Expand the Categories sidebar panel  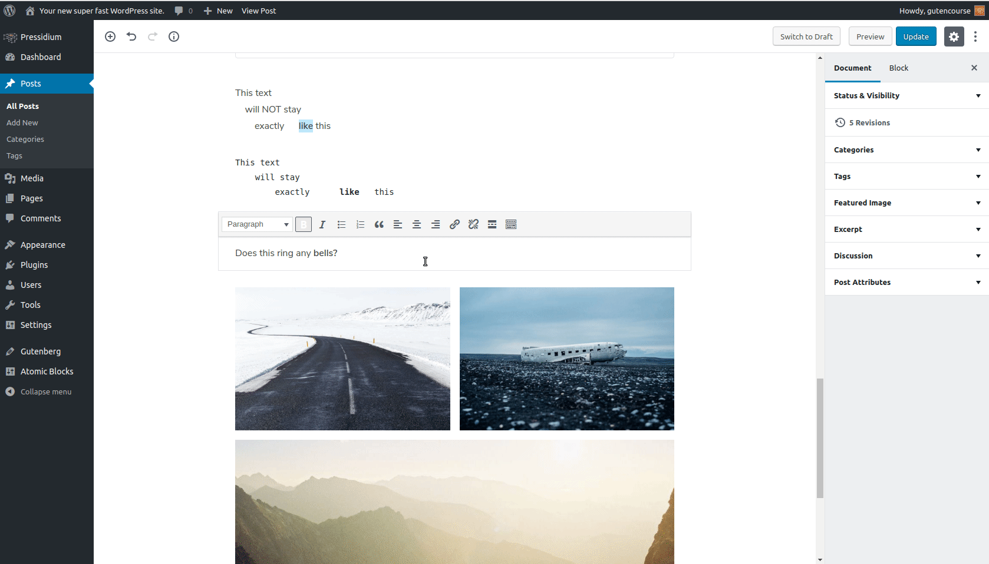(906, 150)
